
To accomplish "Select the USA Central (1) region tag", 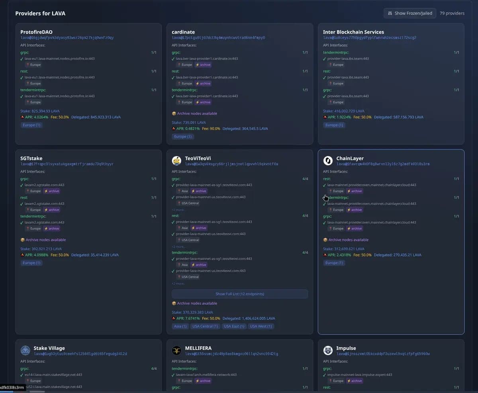I will click(205, 327).
